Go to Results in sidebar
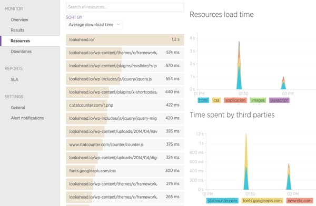This screenshot has width=316, height=206. coord(17,30)
